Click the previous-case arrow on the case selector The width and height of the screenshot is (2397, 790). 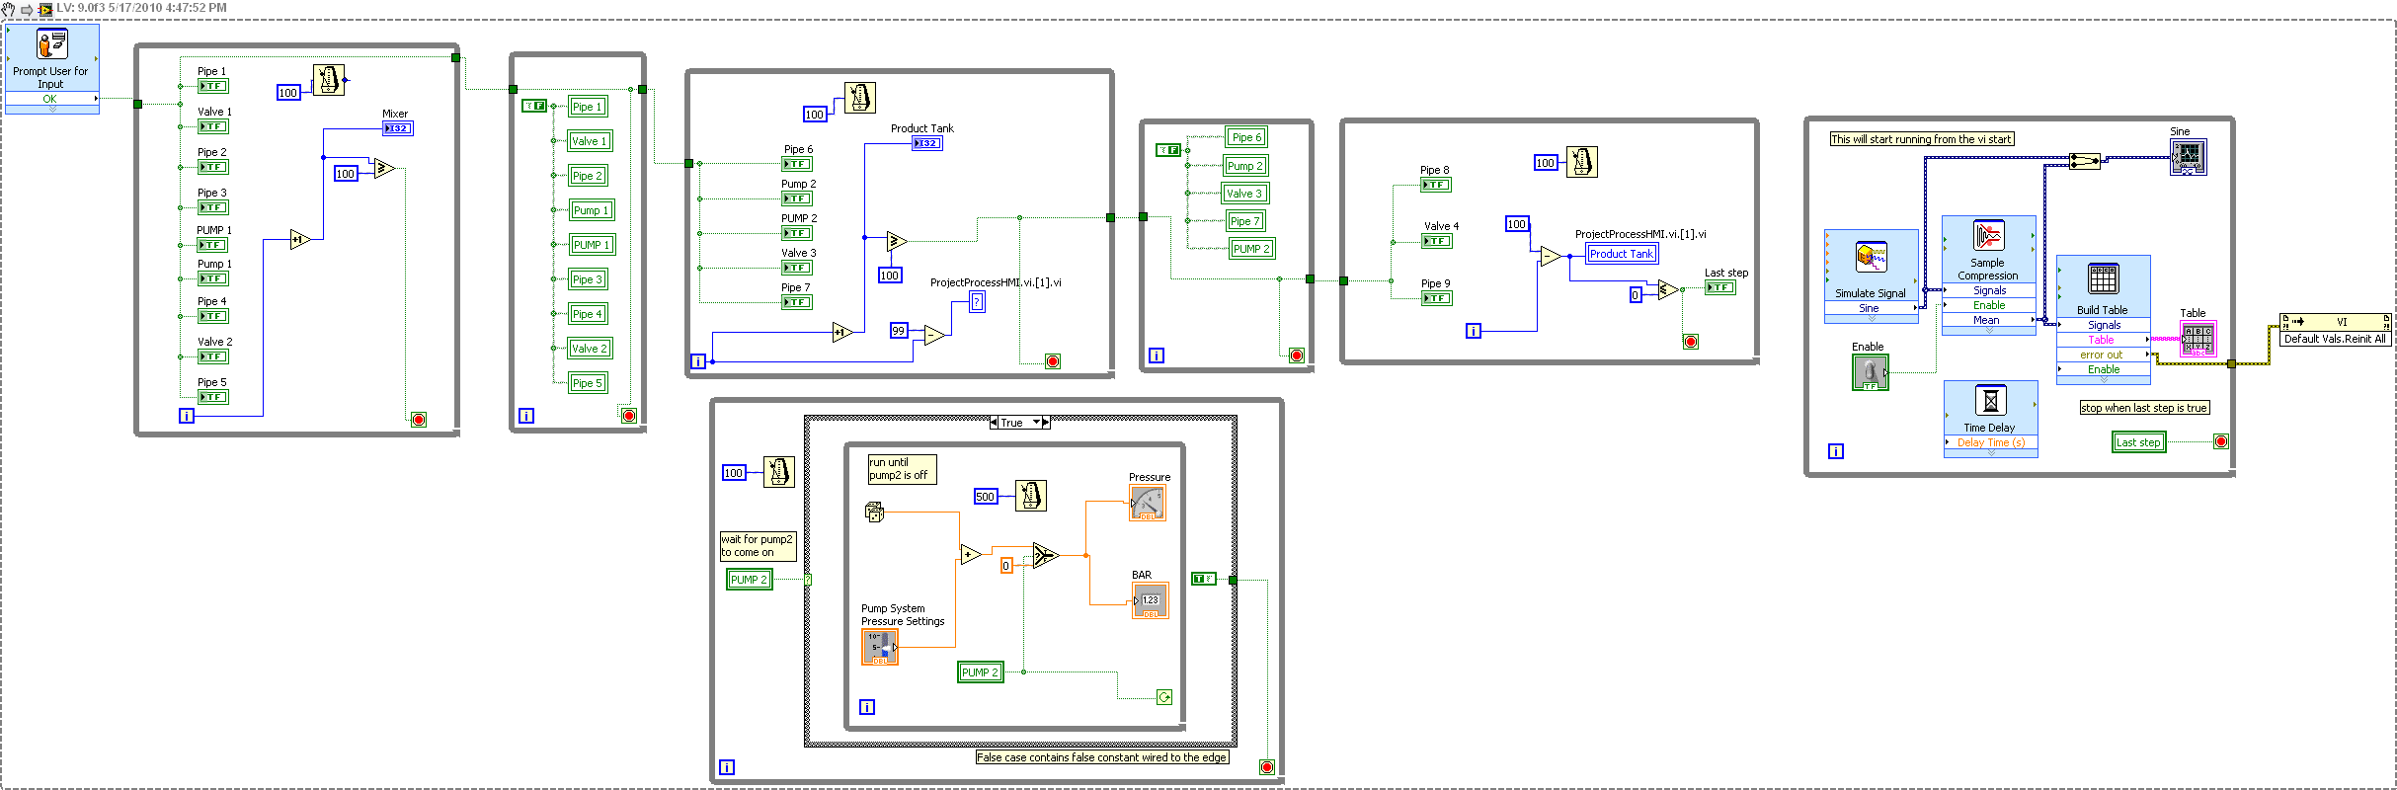pyautogui.click(x=995, y=423)
